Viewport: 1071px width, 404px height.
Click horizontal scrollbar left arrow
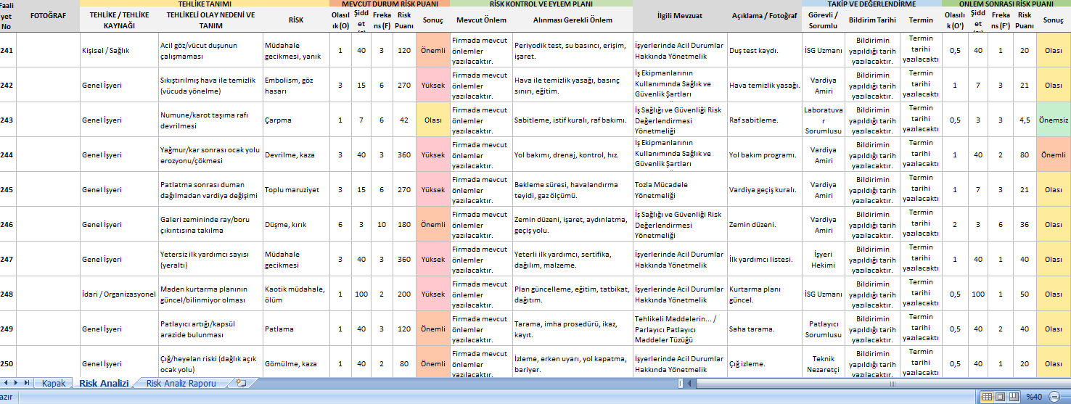pos(691,383)
